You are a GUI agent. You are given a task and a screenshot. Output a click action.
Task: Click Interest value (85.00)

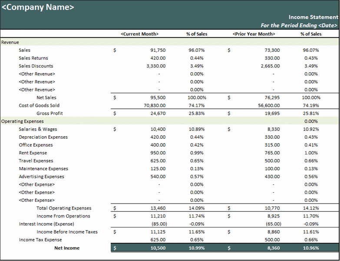pyautogui.click(x=159, y=224)
